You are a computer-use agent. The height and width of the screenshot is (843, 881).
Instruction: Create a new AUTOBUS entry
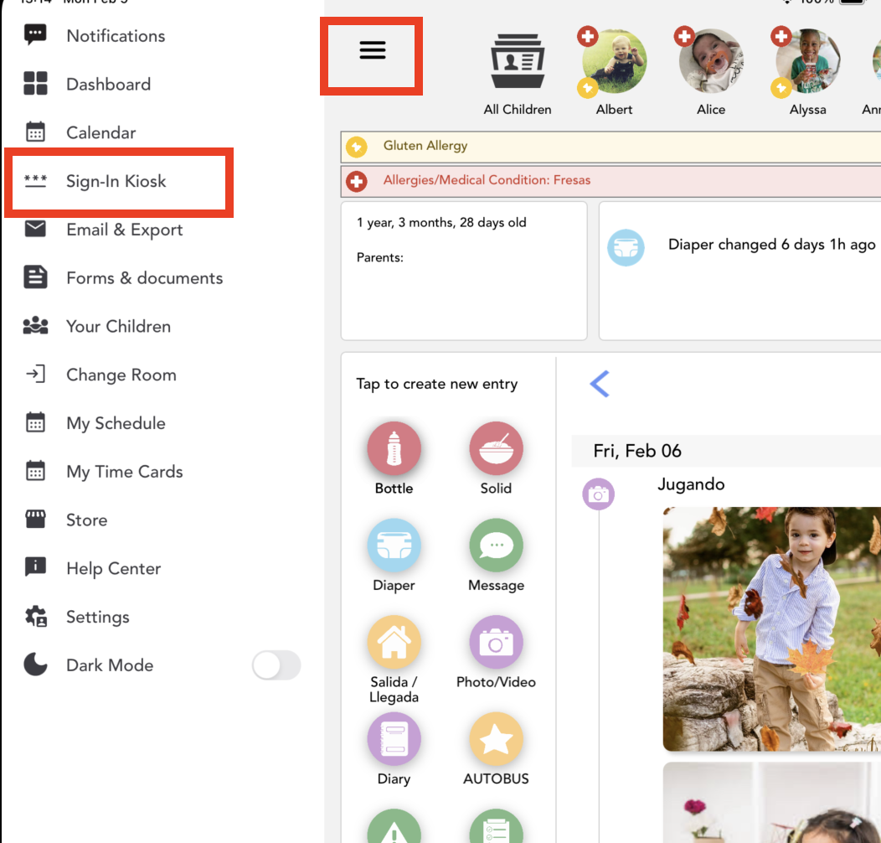(496, 739)
